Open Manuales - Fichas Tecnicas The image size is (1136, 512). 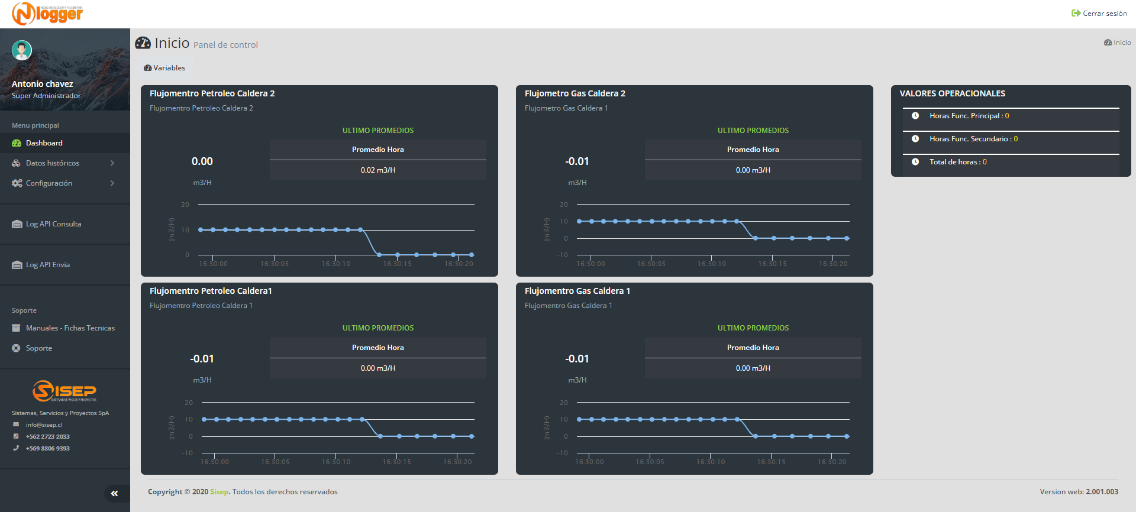(x=65, y=328)
